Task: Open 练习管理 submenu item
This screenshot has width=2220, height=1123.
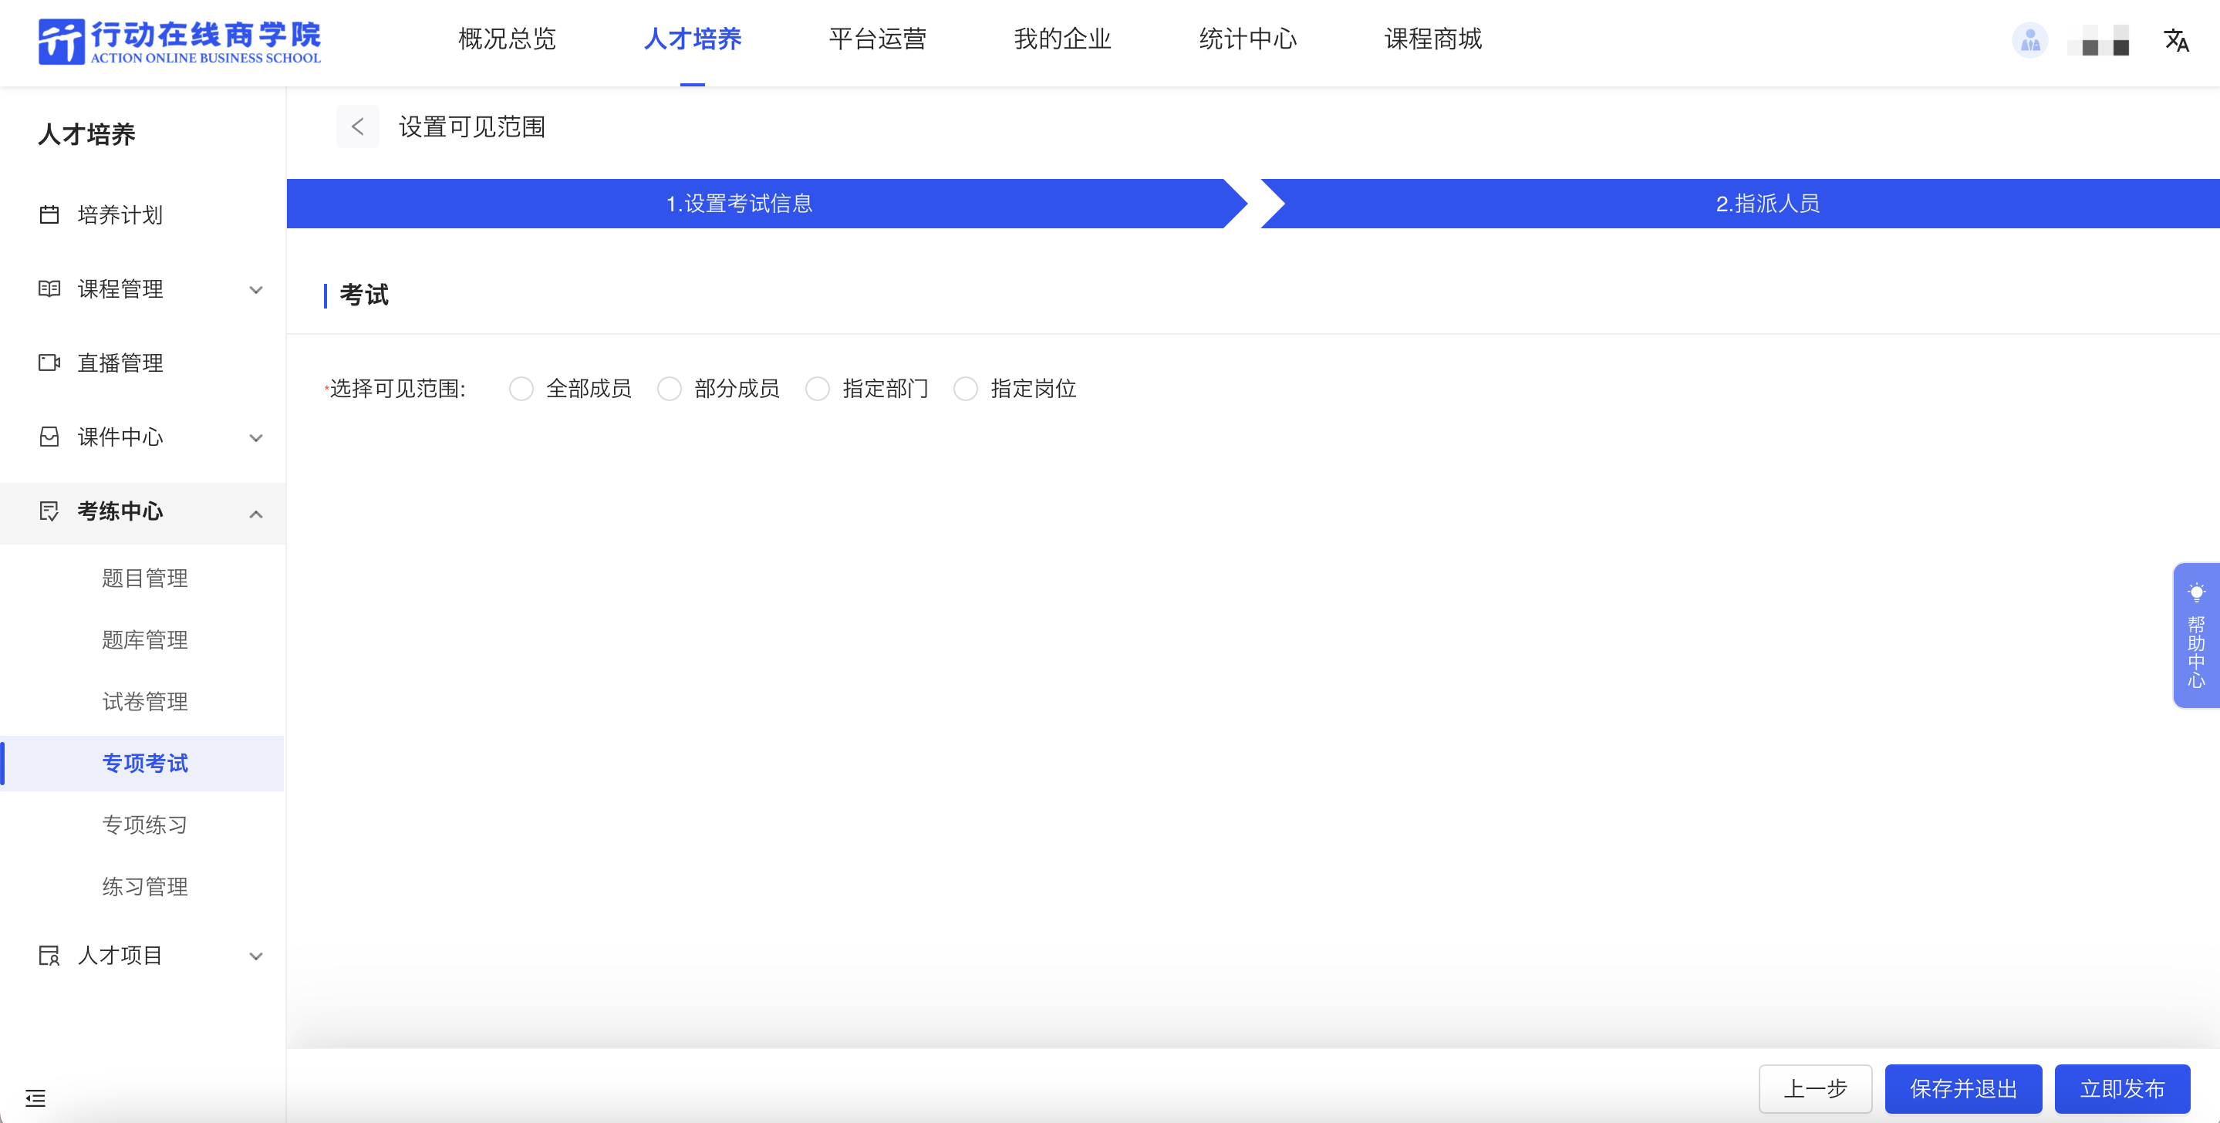Action: coord(145,887)
